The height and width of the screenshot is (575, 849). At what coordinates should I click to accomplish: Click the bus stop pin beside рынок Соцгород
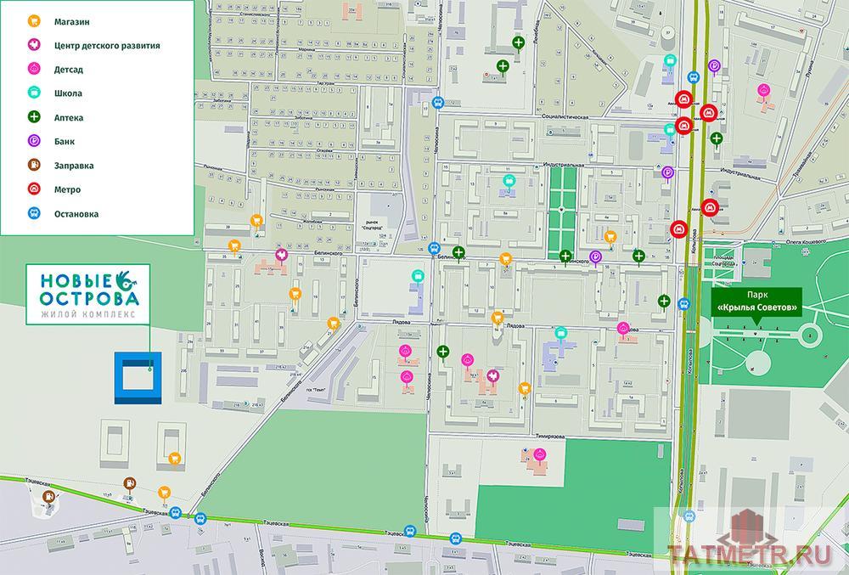tap(434, 249)
